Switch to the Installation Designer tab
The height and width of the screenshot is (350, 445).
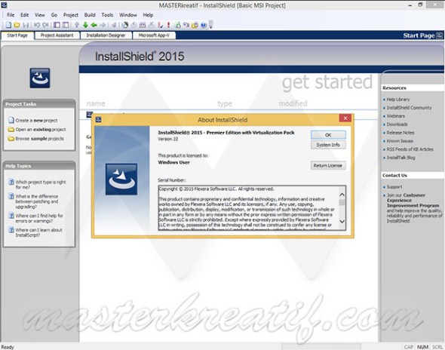coord(106,35)
